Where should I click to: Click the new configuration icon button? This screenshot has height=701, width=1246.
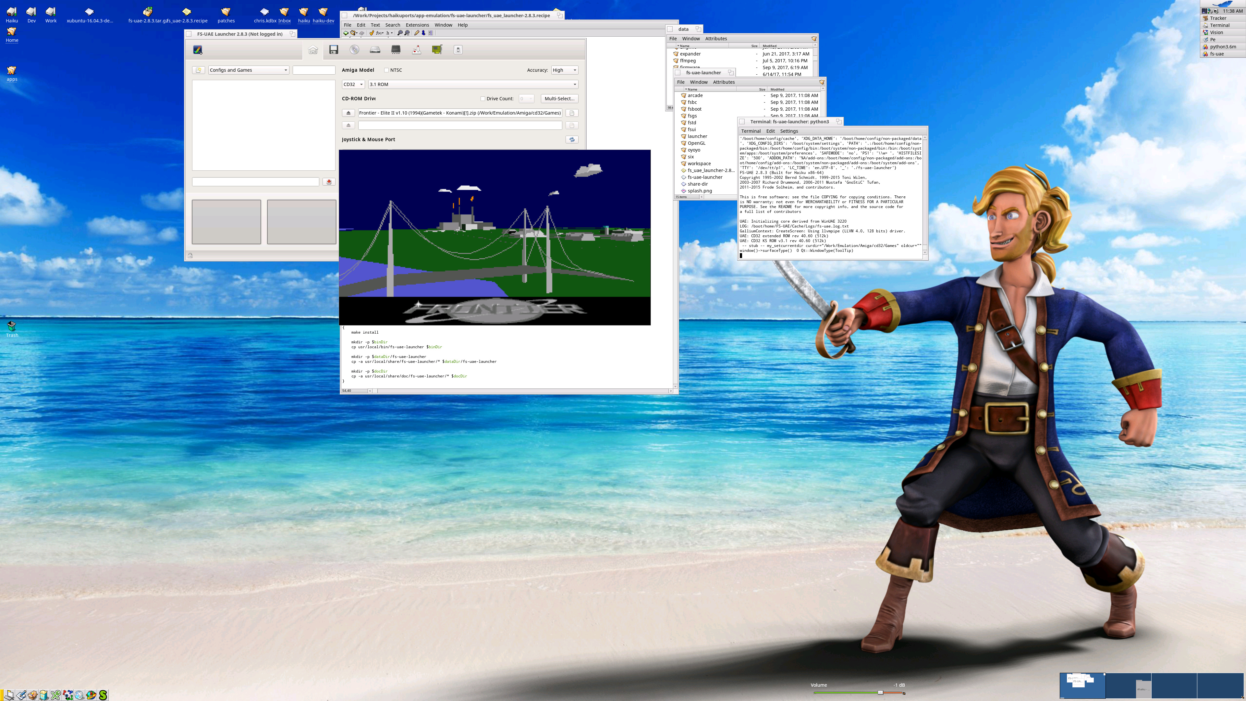pyautogui.click(x=198, y=70)
